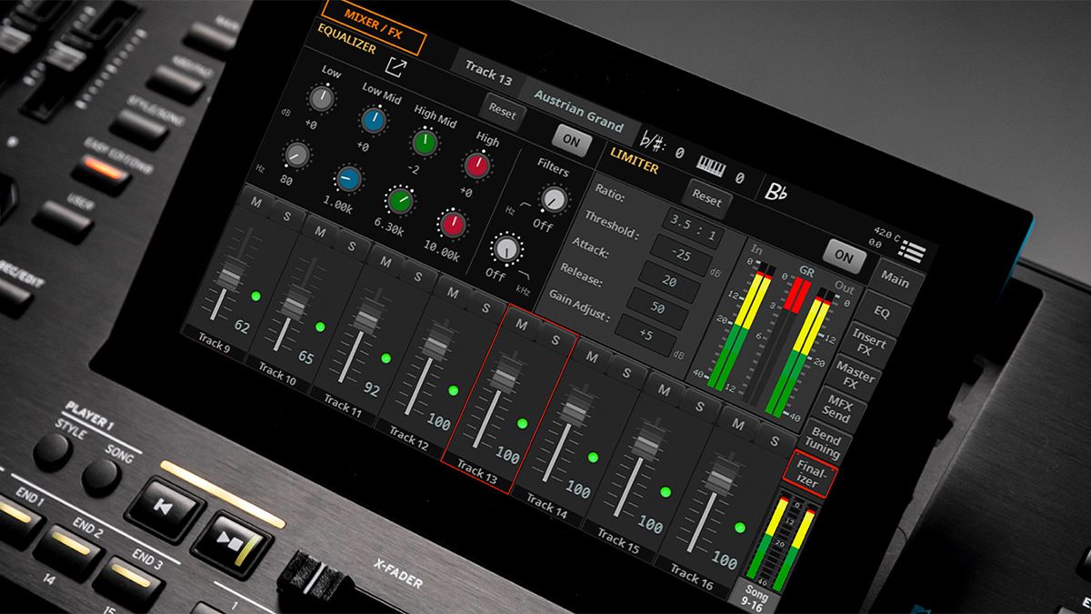Open the export/share icon beside EQUALIZER
The width and height of the screenshot is (1091, 614).
coord(397,66)
